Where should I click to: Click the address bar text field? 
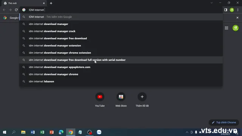121,10
